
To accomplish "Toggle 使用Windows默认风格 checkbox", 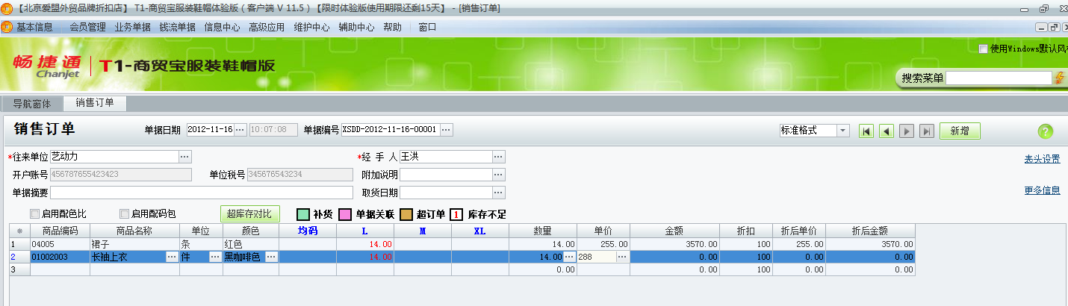I will (984, 49).
